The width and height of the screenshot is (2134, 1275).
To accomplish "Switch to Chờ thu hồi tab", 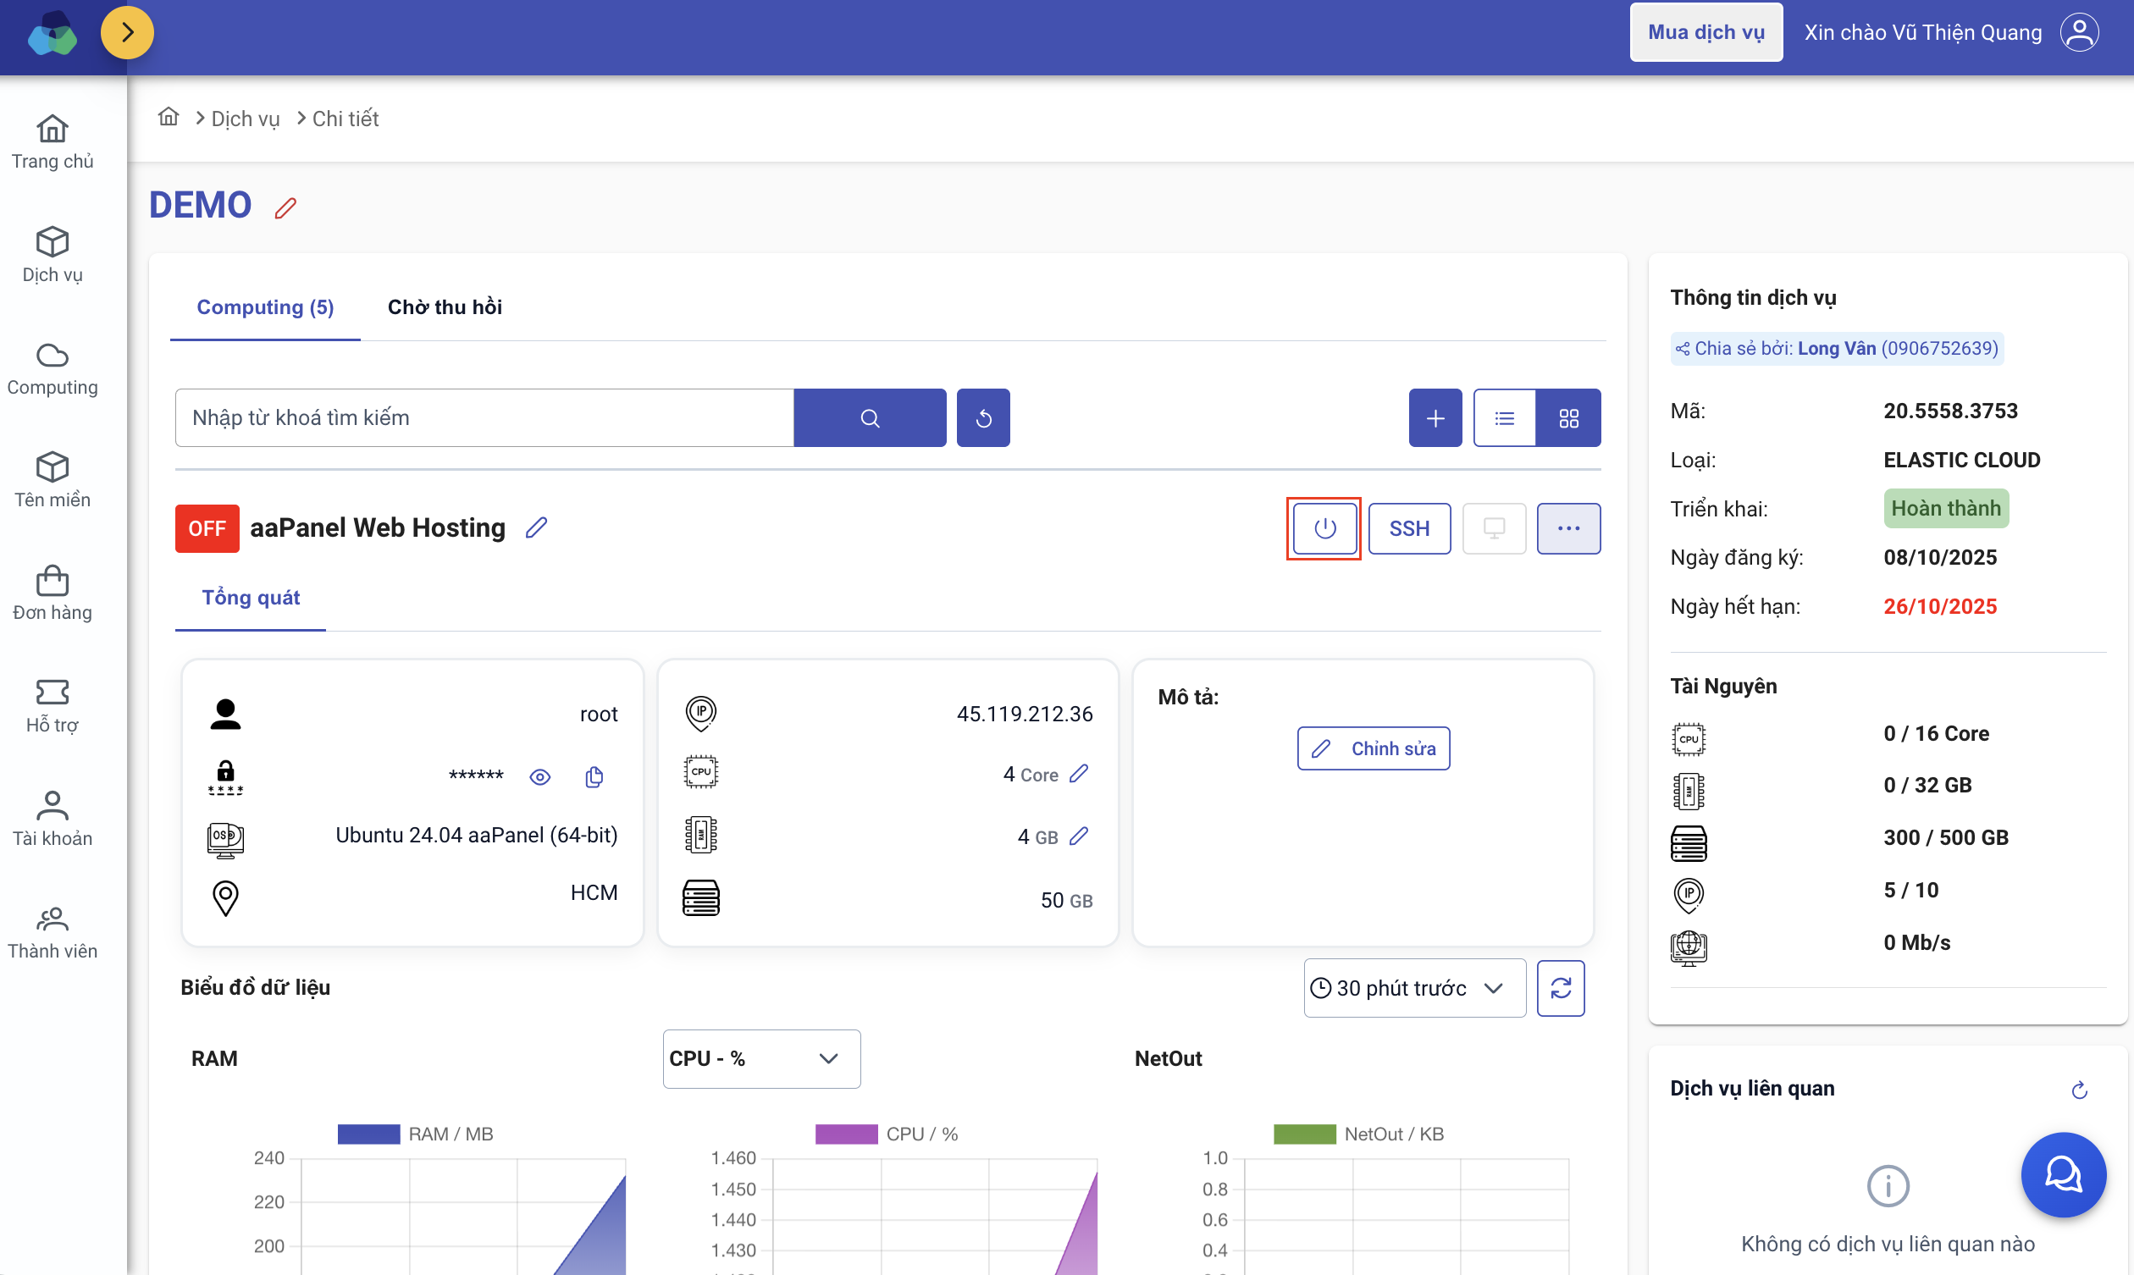I will [444, 306].
